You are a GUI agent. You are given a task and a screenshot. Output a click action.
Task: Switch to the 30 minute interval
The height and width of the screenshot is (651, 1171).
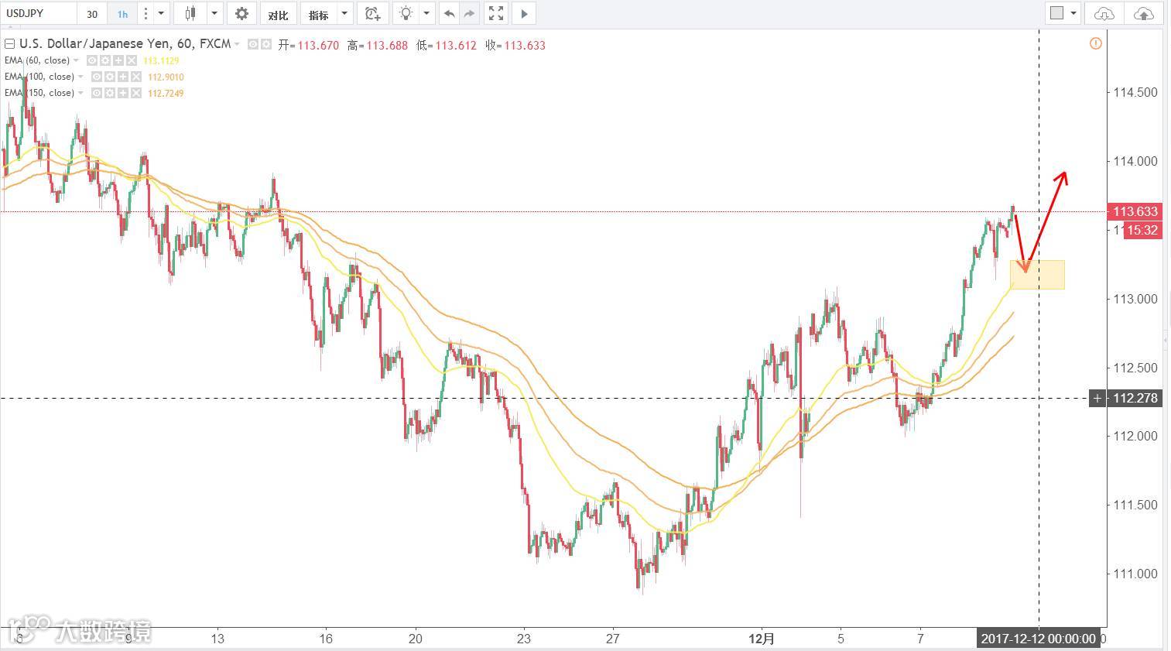click(92, 14)
